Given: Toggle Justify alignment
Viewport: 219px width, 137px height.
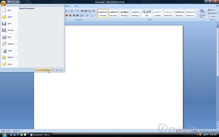Looking at the screenshot, I should coord(77,16).
